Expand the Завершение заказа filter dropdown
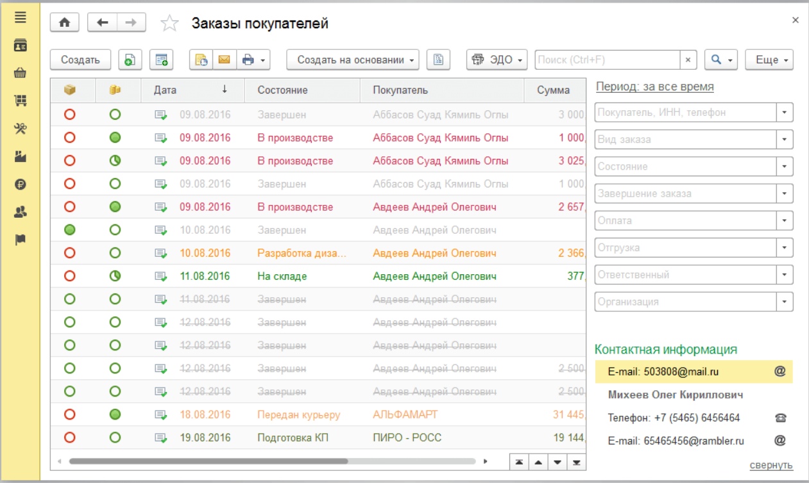The width and height of the screenshot is (809, 483). [x=785, y=193]
